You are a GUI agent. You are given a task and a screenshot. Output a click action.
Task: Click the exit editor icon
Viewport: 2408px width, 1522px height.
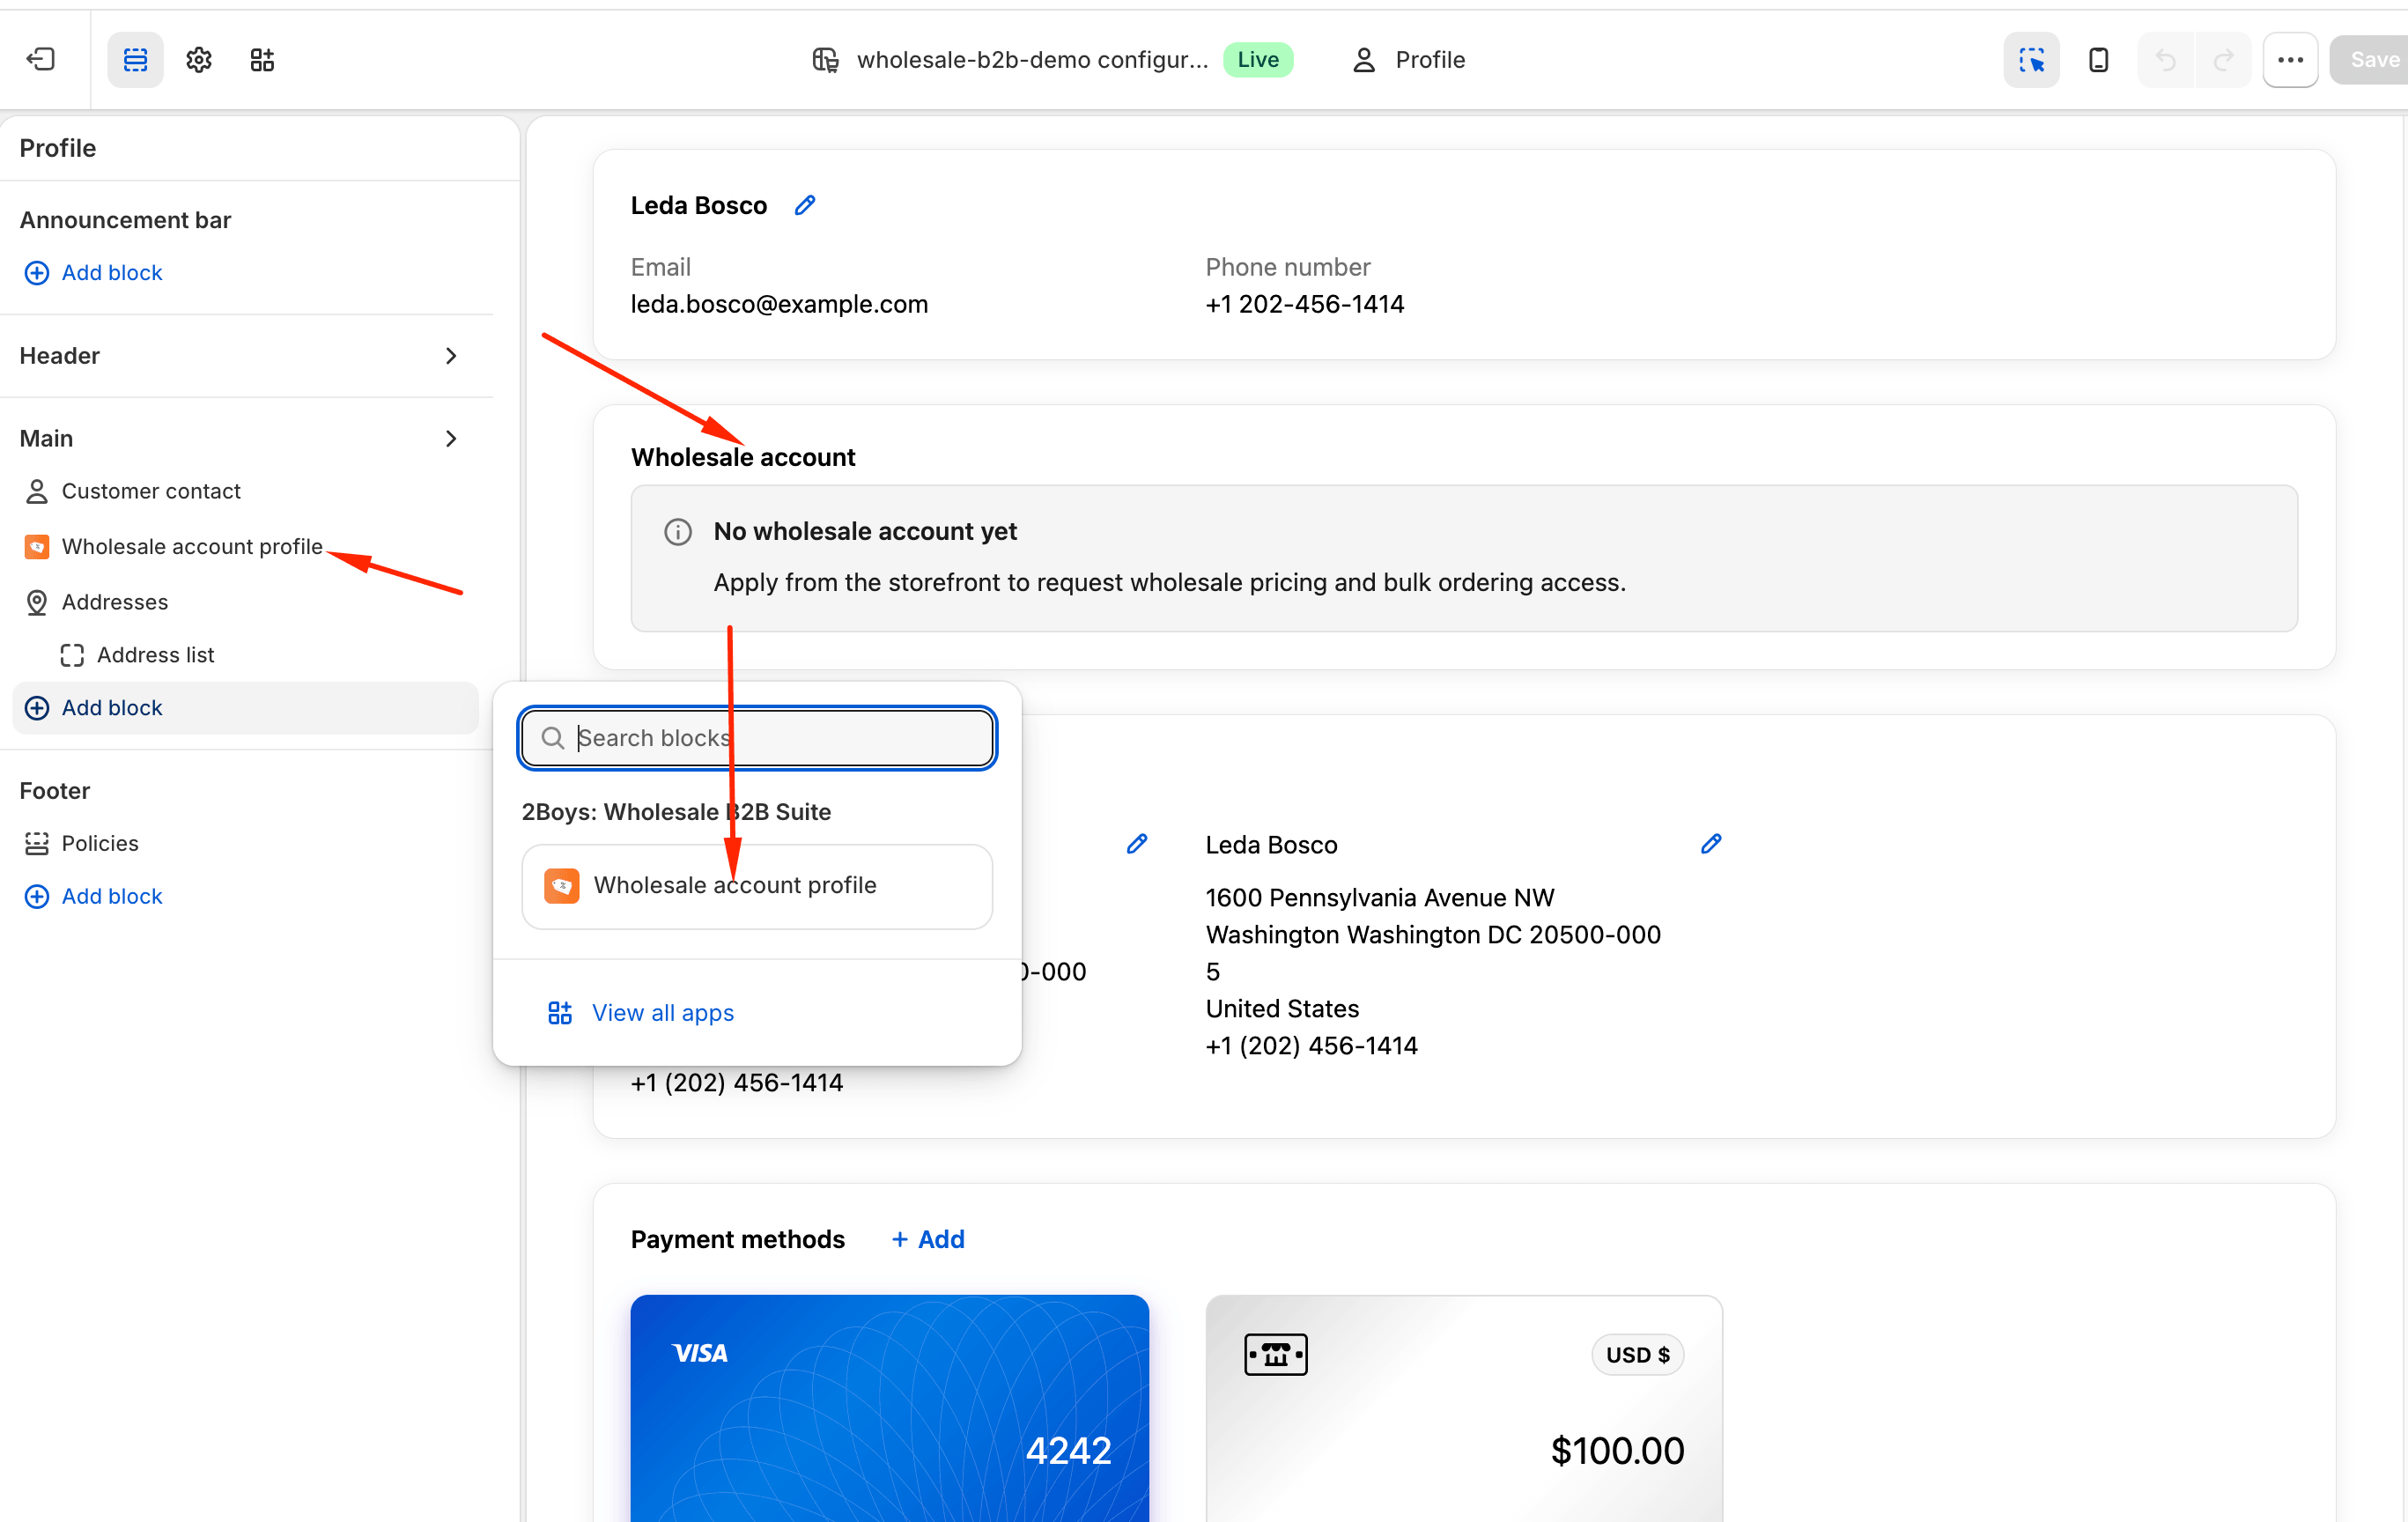click(x=40, y=59)
